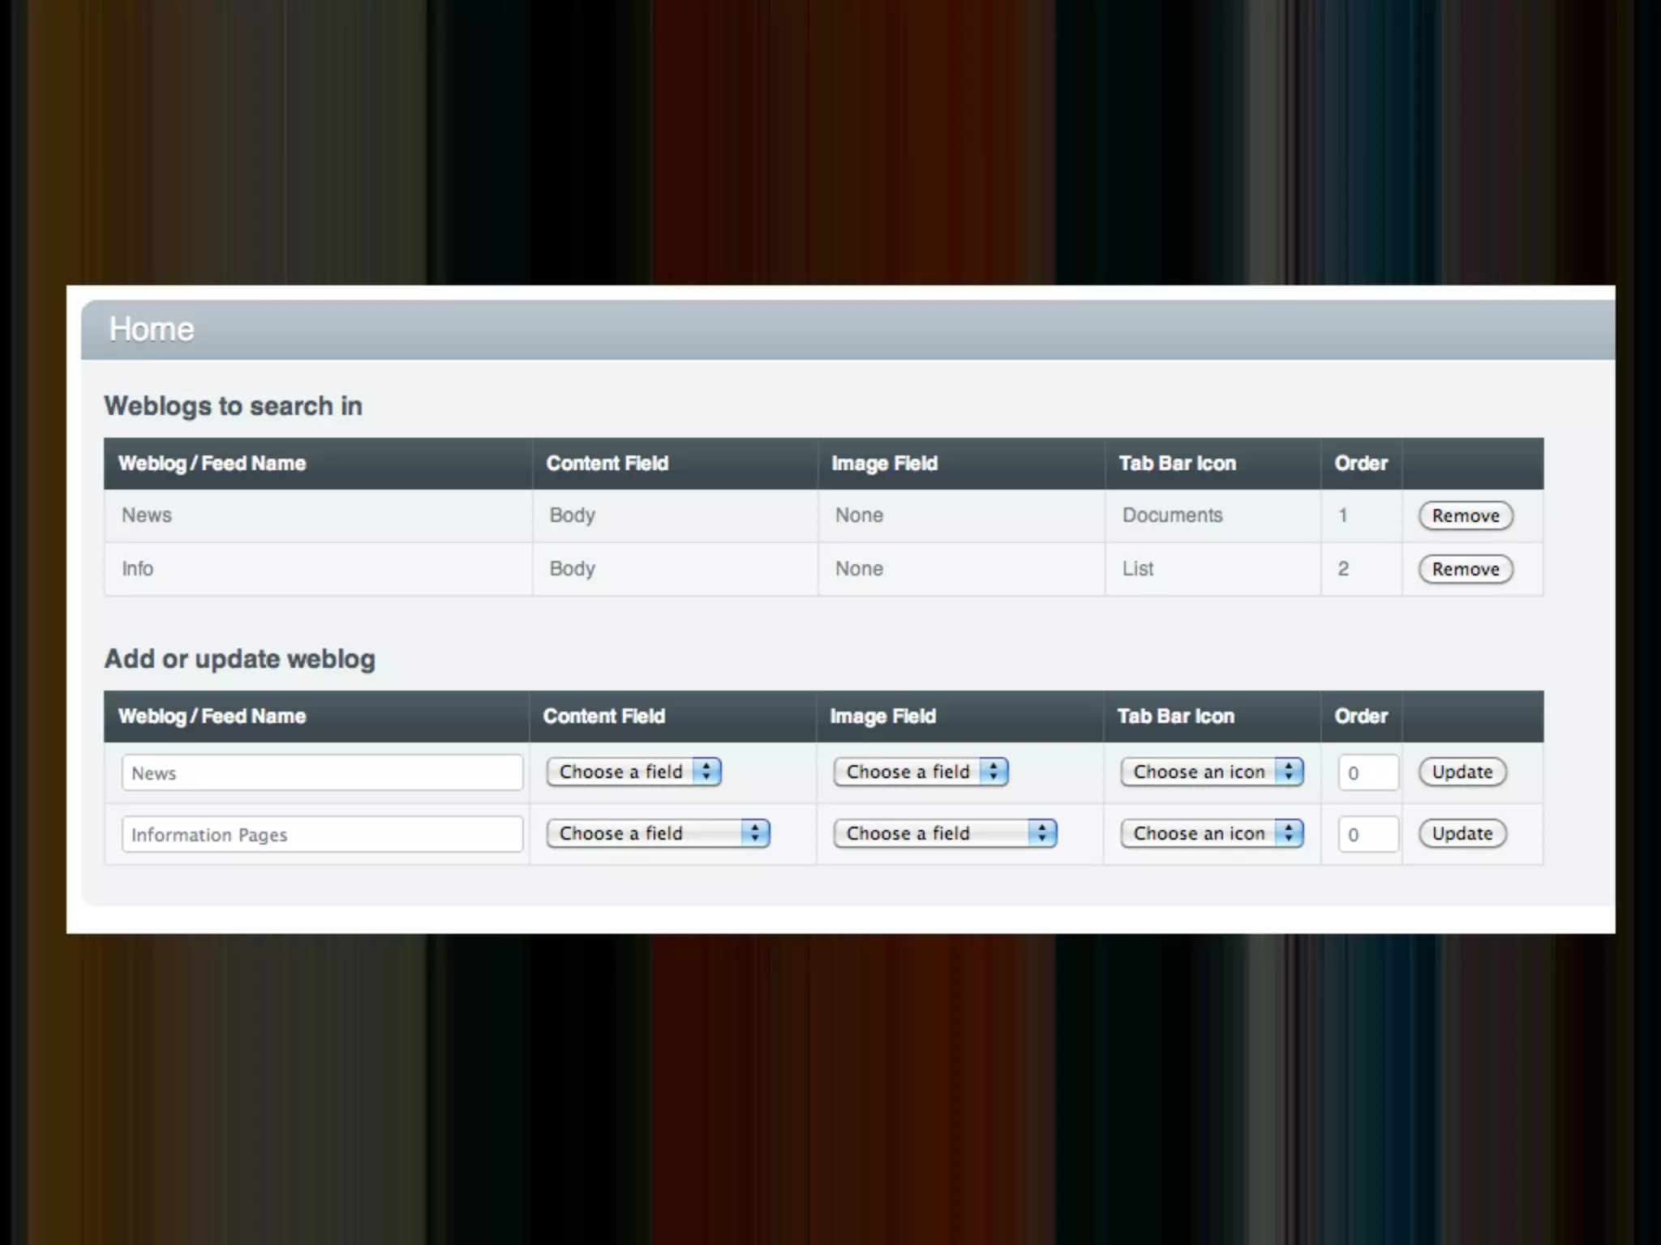Screen dimensions: 1661x1245
Task: Click the Information Pages name input
Action: point(322,834)
